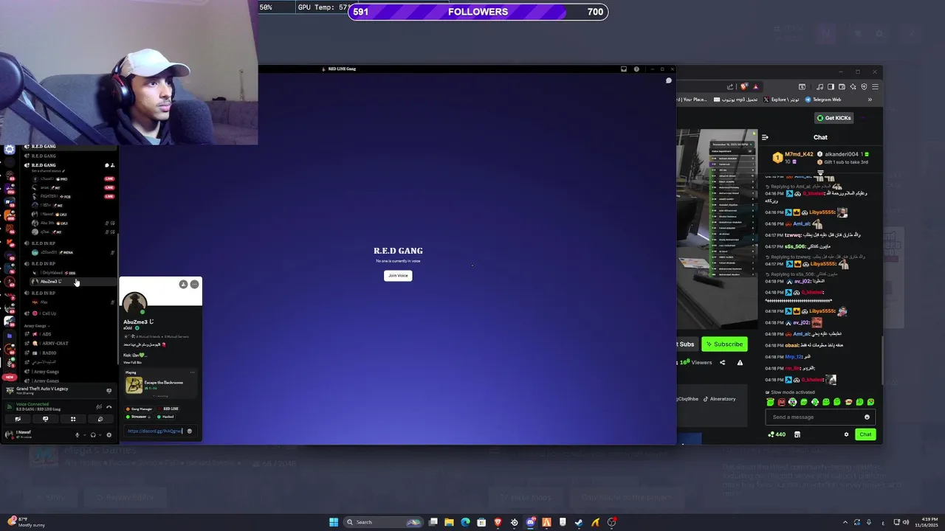Open Discord from taskbar
945x531 pixels.
[x=530, y=522]
